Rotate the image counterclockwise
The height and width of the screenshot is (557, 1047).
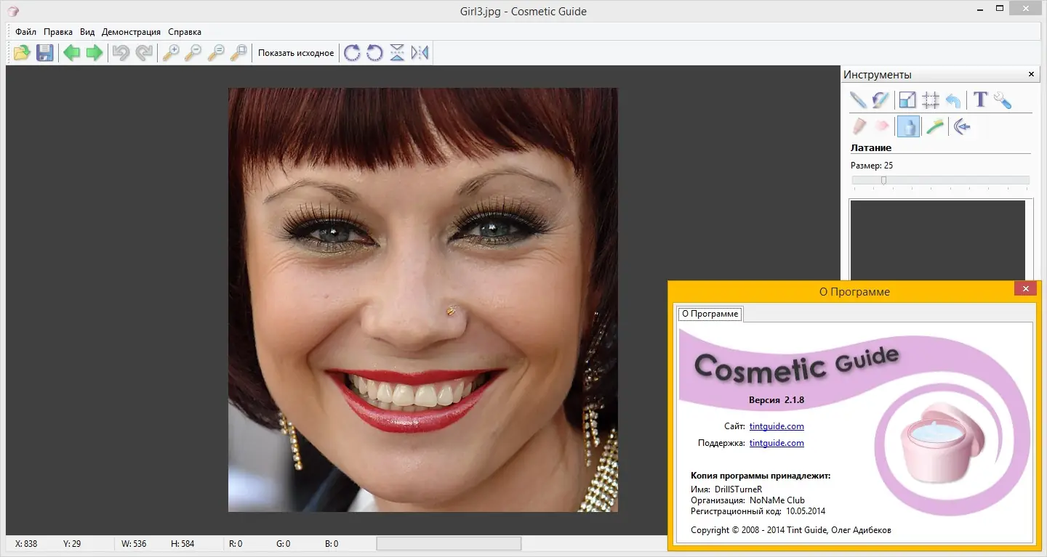click(374, 52)
